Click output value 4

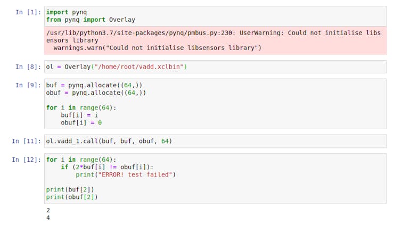tap(48, 217)
